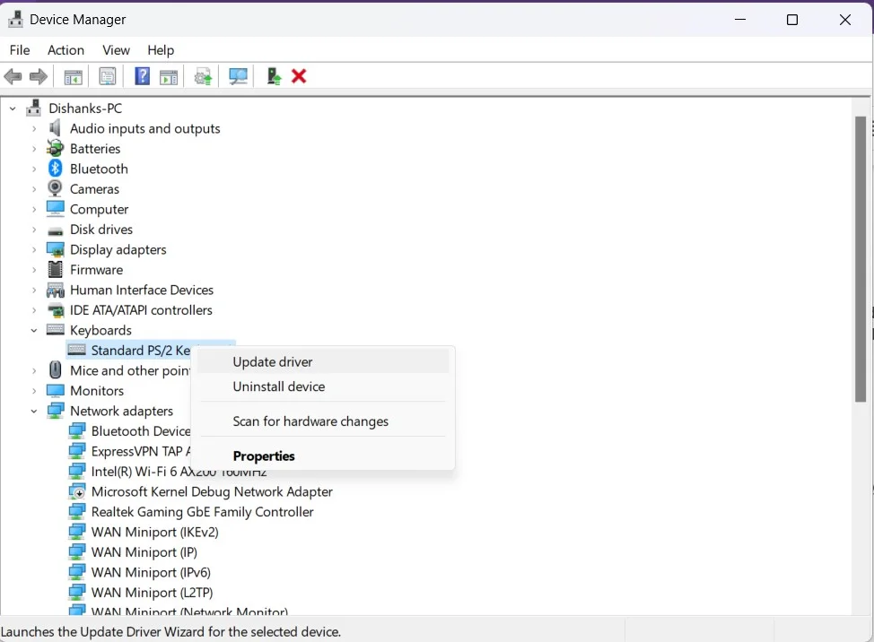Click the Dishanks-PC computer icon
This screenshot has height=642, width=874.
(x=33, y=108)
